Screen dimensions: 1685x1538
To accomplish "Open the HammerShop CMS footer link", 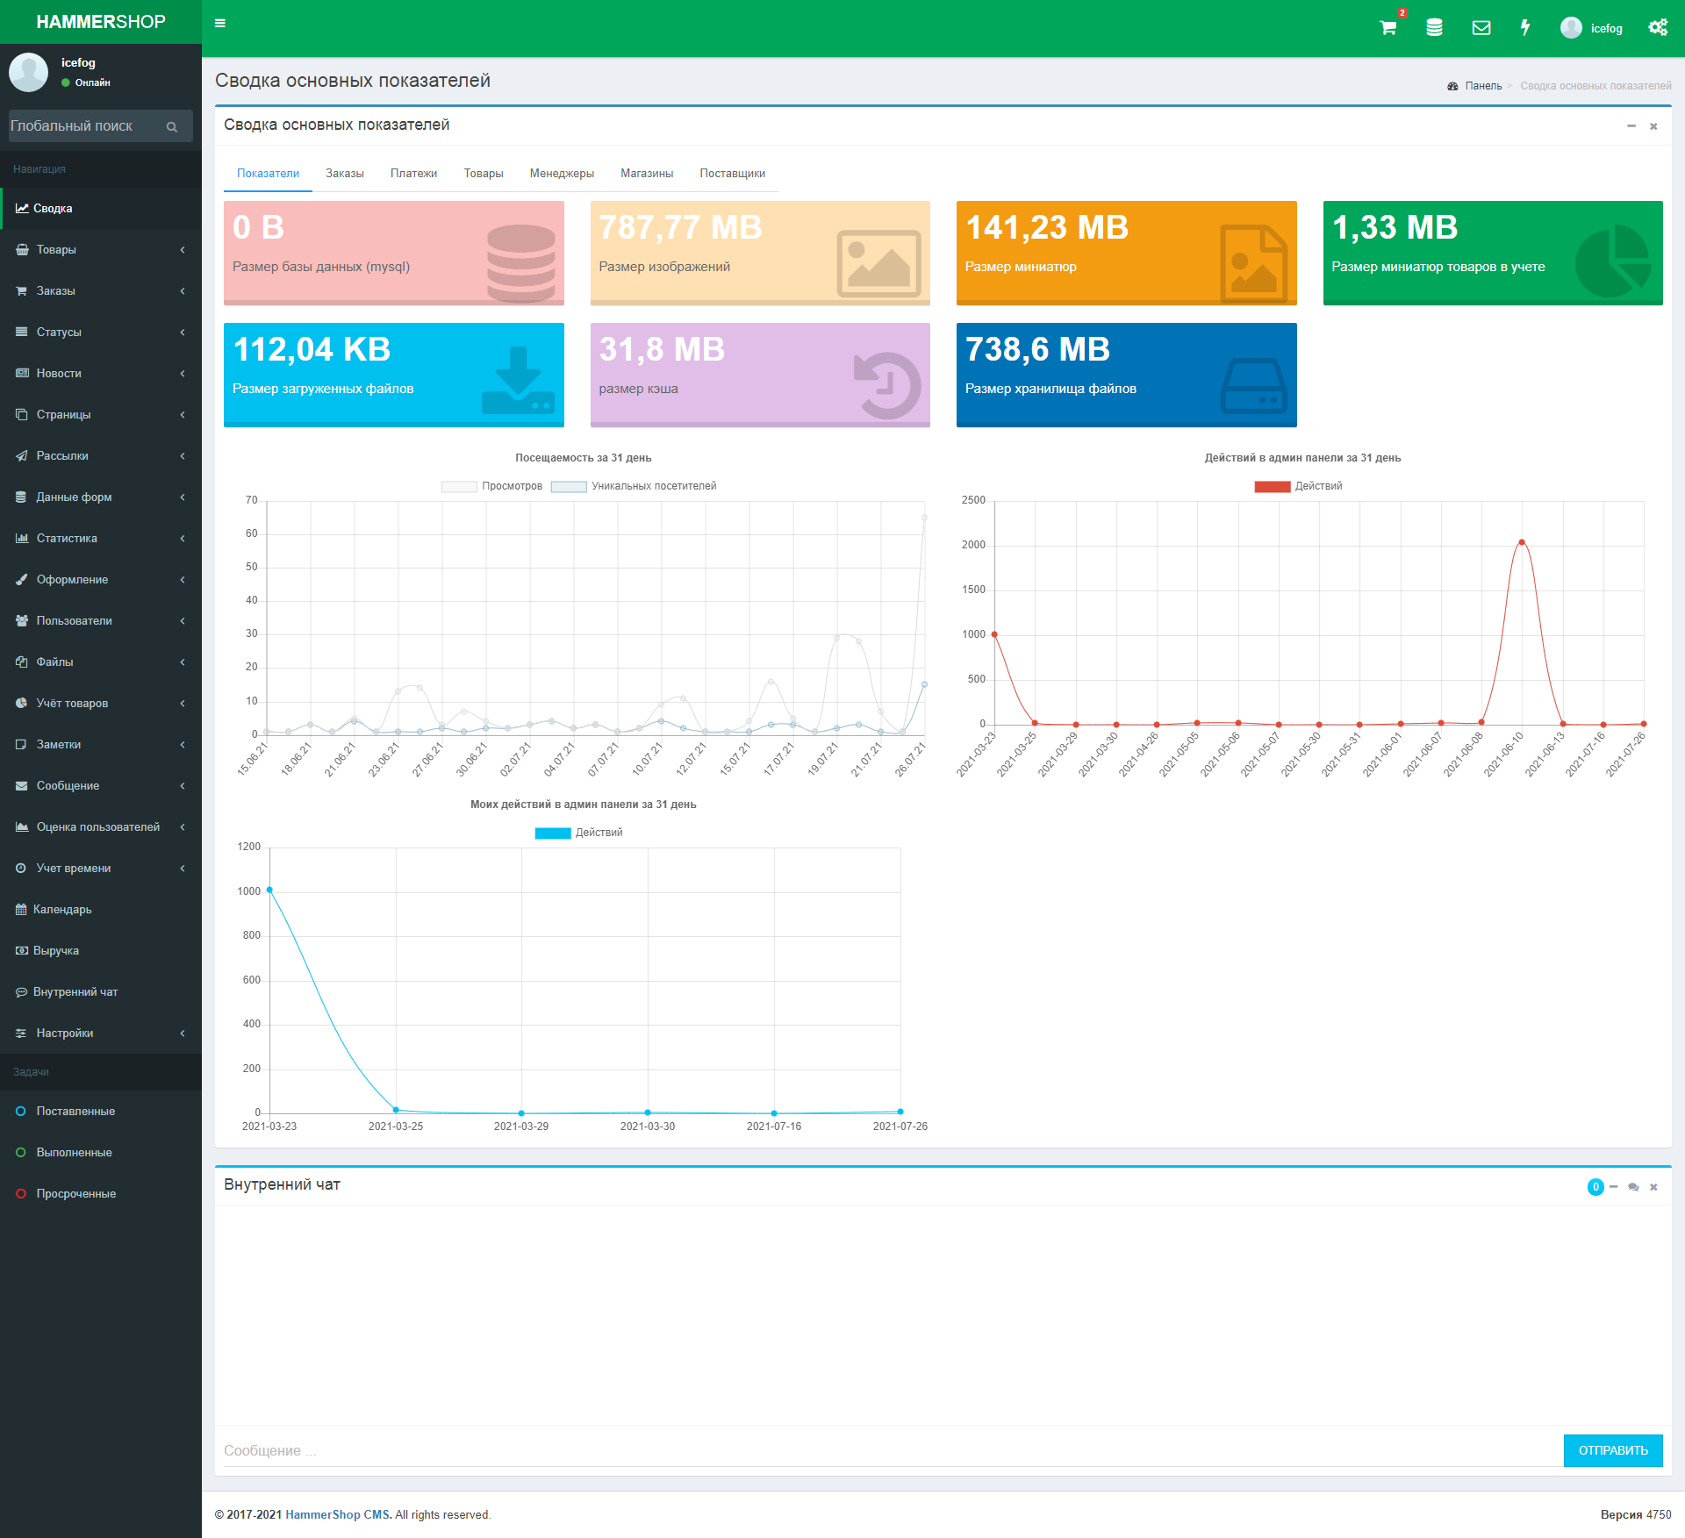I will click(x=338, y=1514).
